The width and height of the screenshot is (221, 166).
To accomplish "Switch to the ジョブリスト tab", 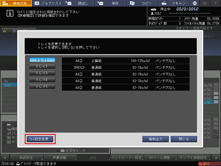I will tap(48, 3).
